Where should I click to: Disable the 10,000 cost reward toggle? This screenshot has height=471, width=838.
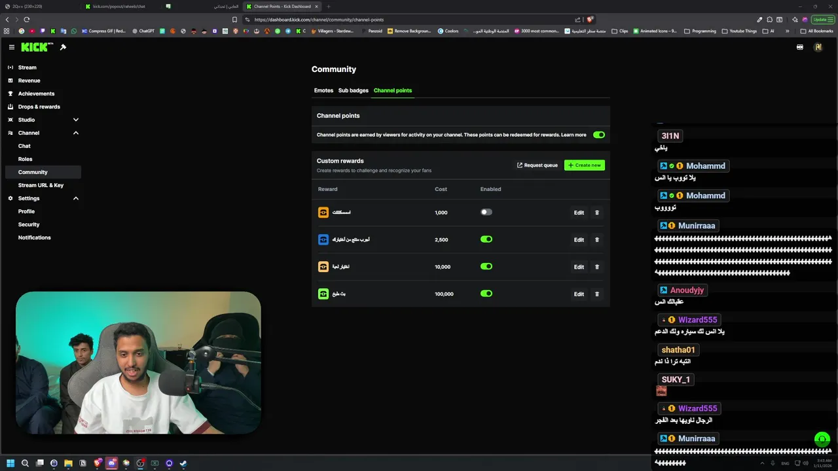click(486, 266)
